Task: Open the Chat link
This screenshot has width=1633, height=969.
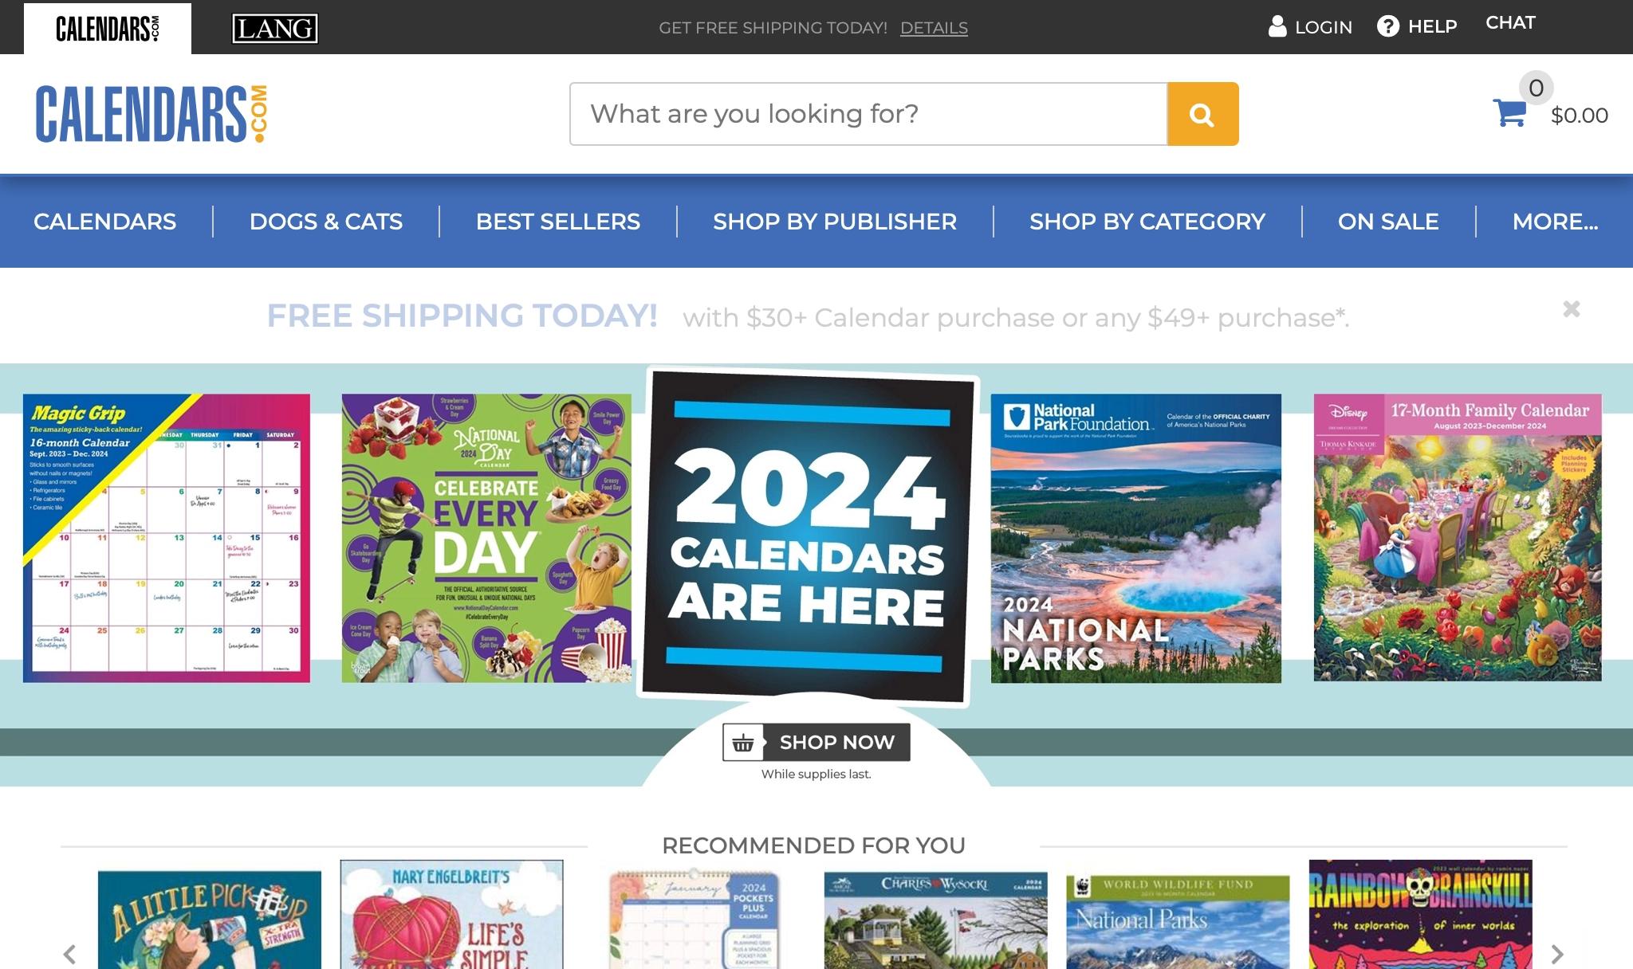Action: [1510, 23]
